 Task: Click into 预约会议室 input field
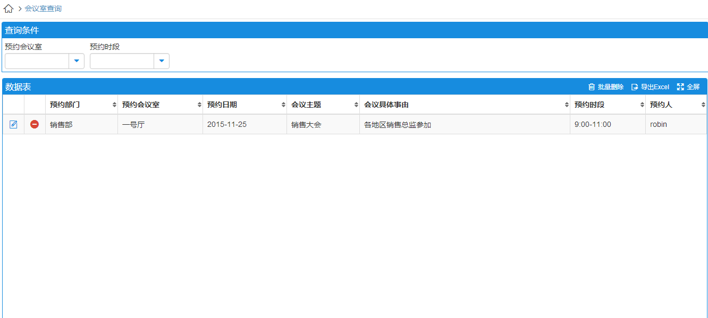click(x=37, y=62)
